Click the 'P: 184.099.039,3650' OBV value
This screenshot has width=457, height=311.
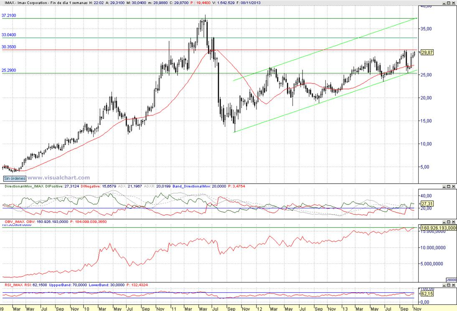(x=88, y=222)
